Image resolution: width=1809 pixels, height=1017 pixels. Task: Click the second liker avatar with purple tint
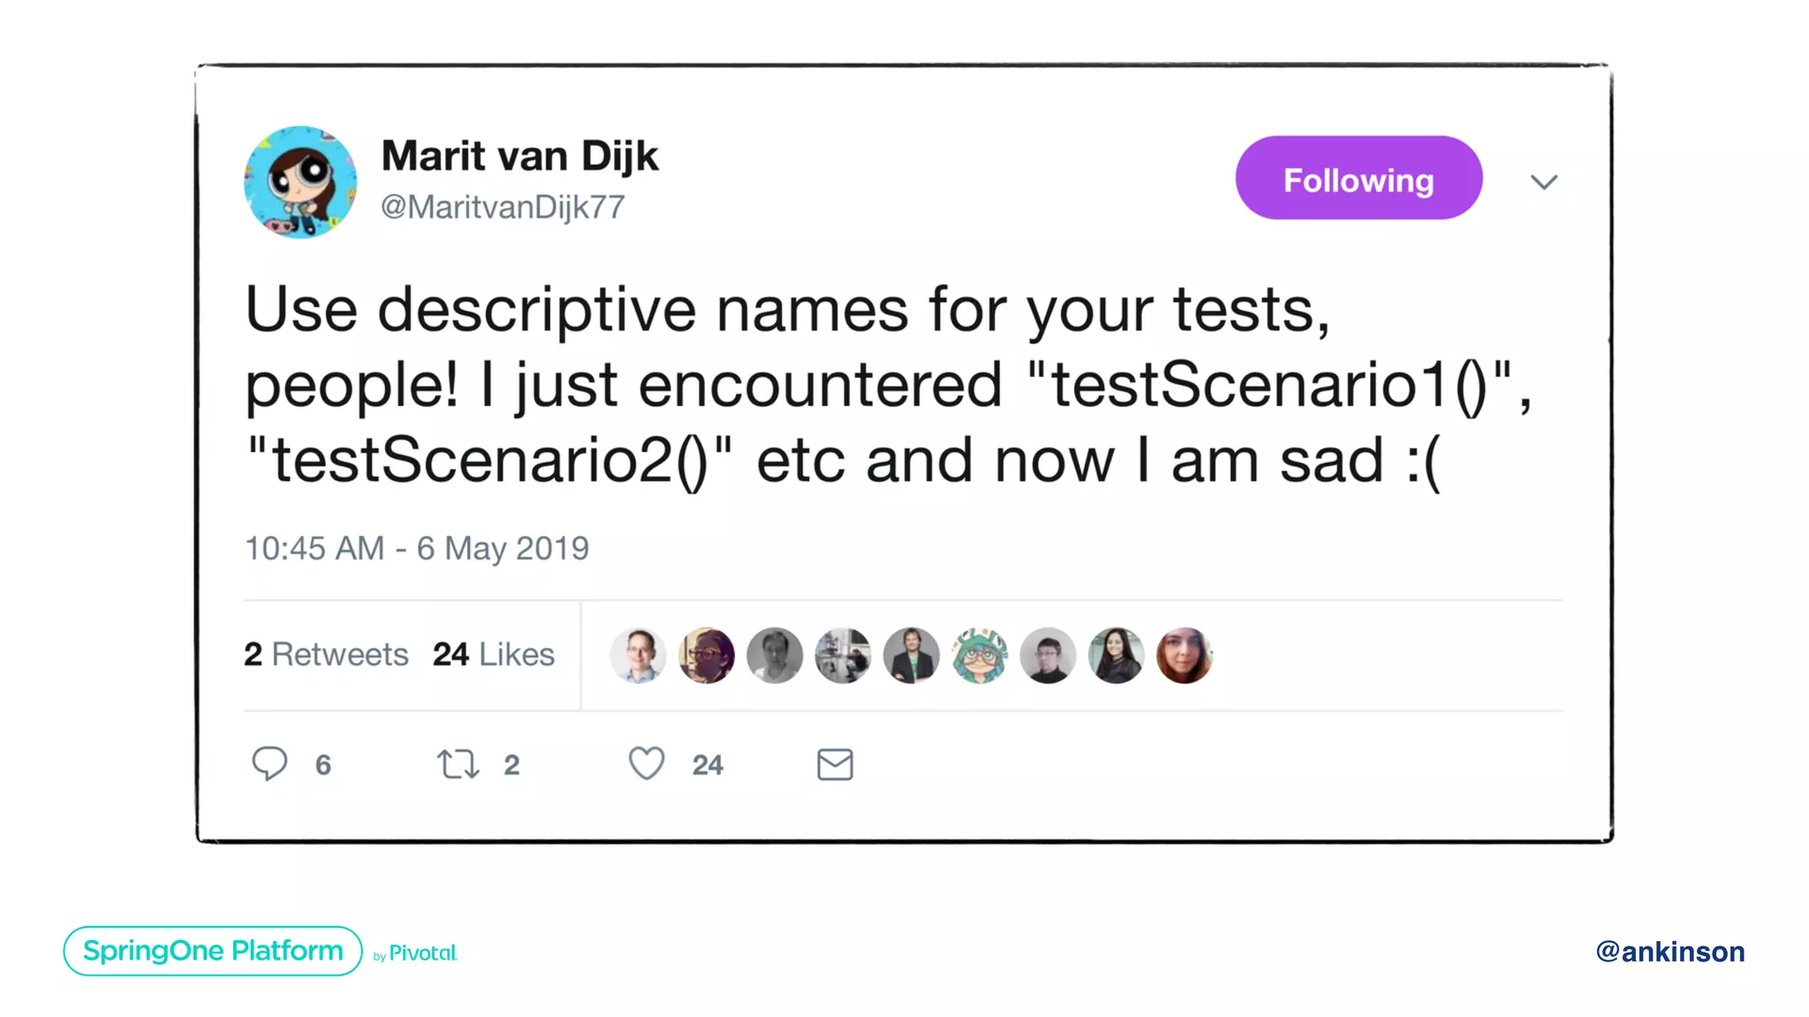tap(707, 656)
